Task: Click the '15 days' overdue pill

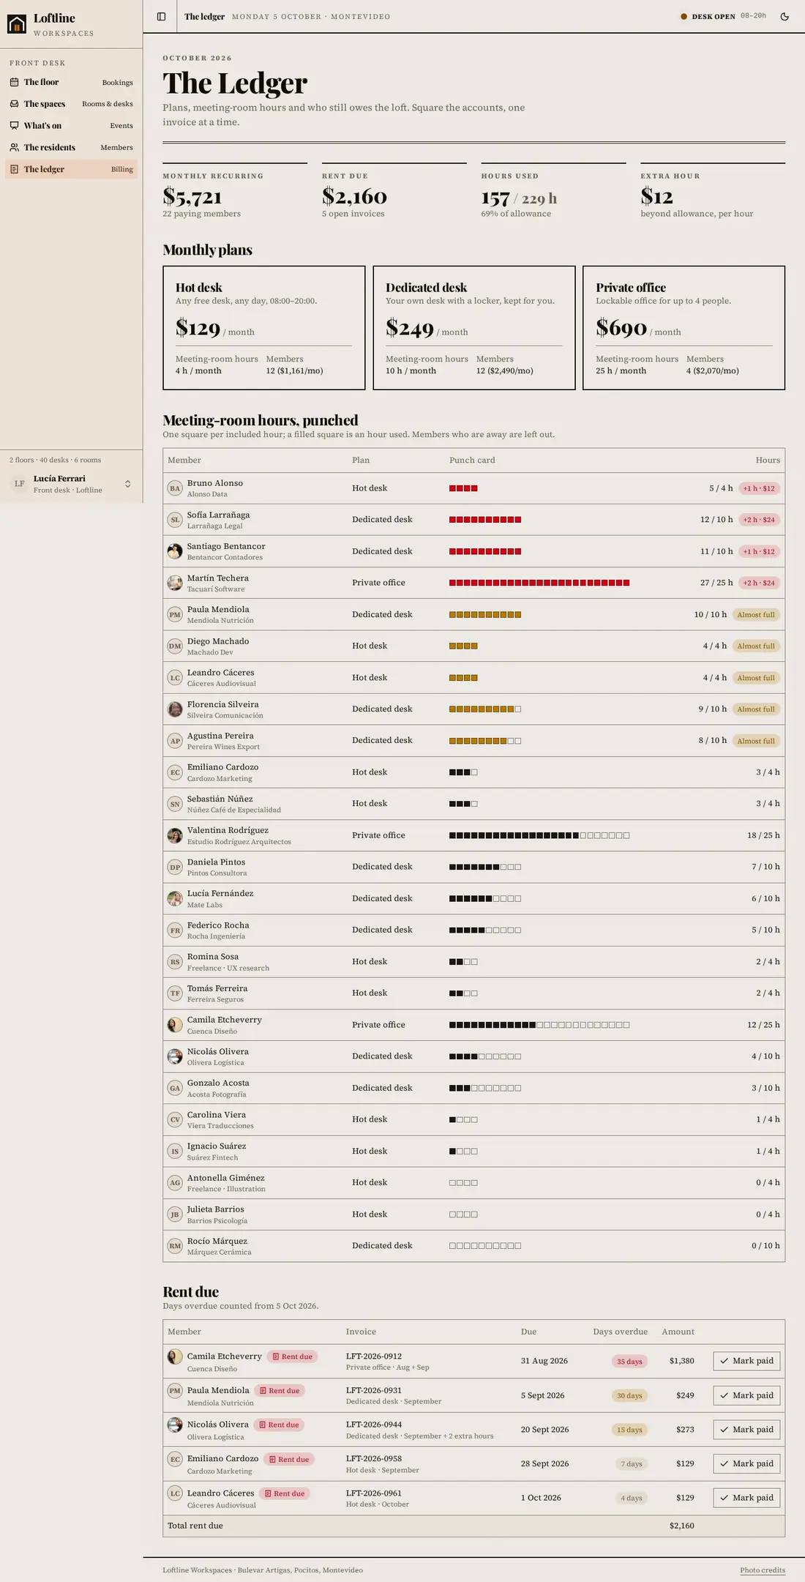Action: (x=629, y=1430)
